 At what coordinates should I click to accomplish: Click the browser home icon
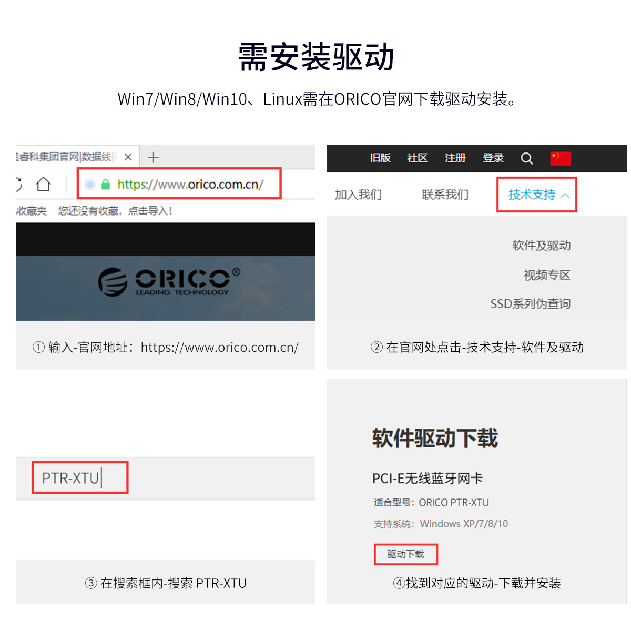[43, 184]
